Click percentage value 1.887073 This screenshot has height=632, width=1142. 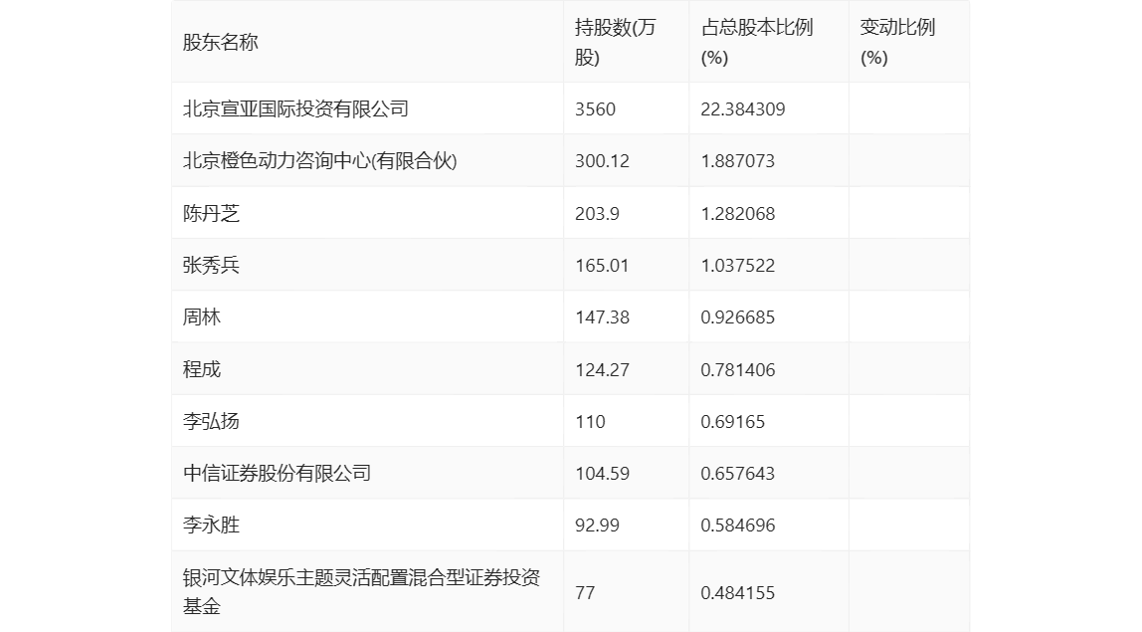(x=738, y=161)
